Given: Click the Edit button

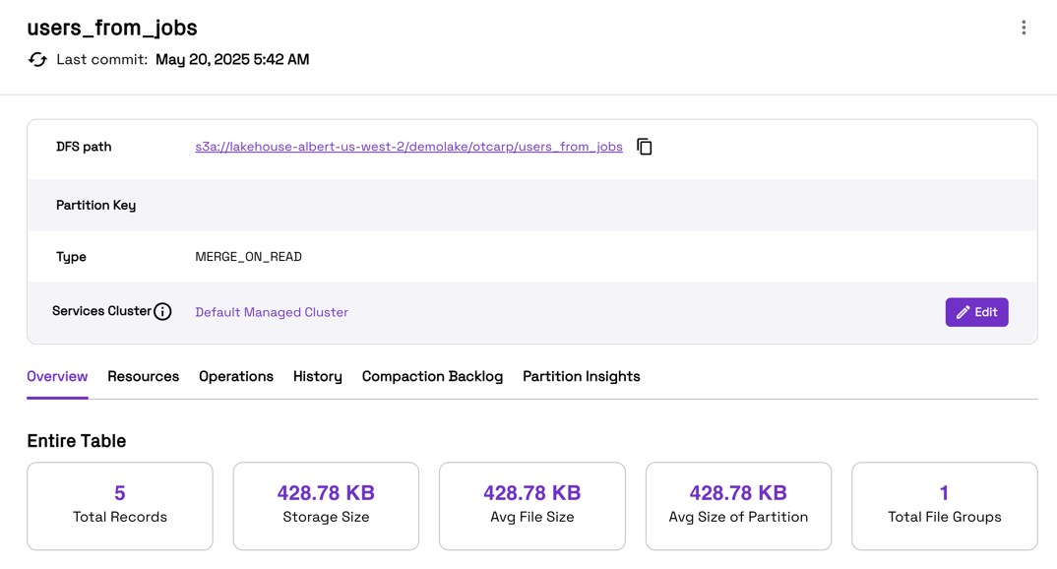Looking at the screenshot, I should (976, 312).
